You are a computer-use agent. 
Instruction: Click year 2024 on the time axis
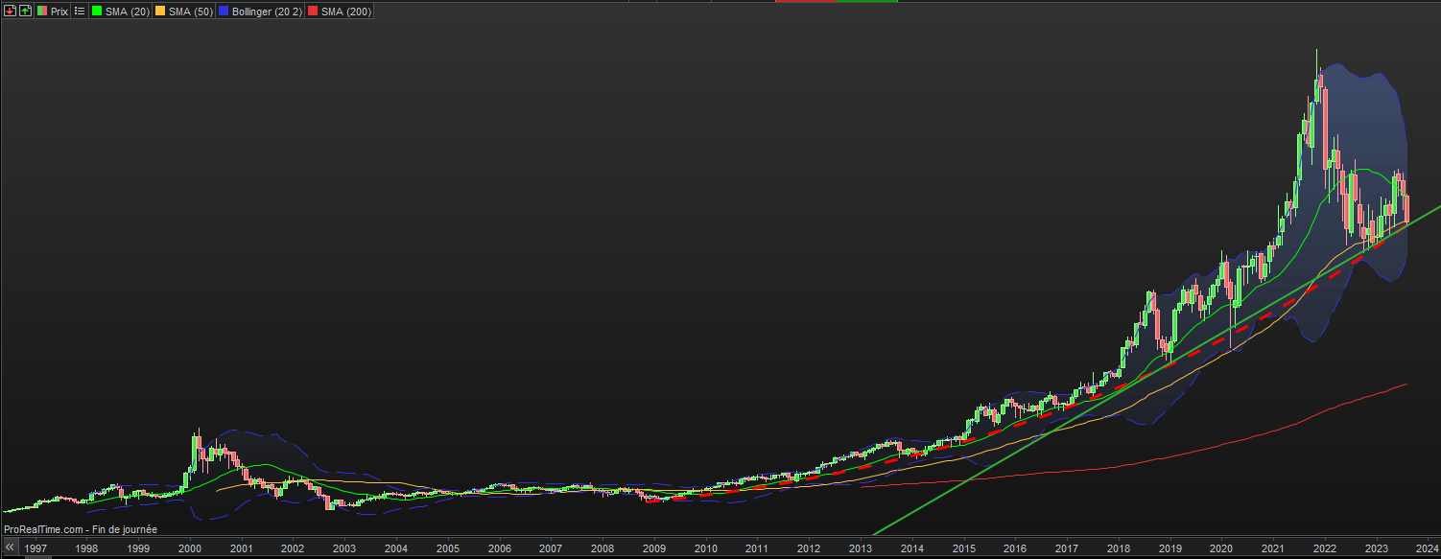click(1427, 549)
